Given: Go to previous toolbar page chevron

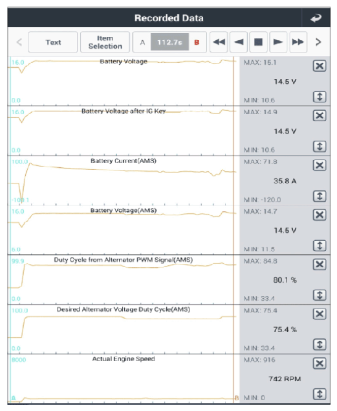Looking at the screenshot, I should click(x=19, y=42).
